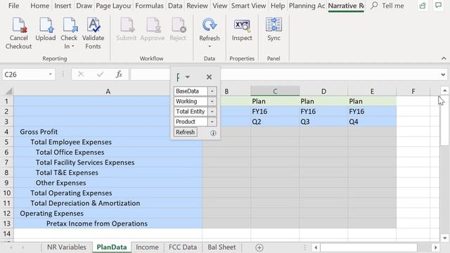Open the NR Variables sheet tab
This screenshot has width=450, height=253.
[67, 247]
